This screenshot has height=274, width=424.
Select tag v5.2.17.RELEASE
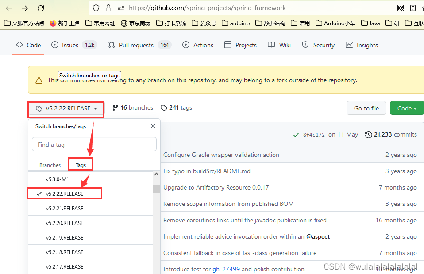click(x=90, y=267)
